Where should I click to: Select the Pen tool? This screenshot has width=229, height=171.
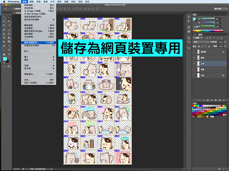point(4,46)
